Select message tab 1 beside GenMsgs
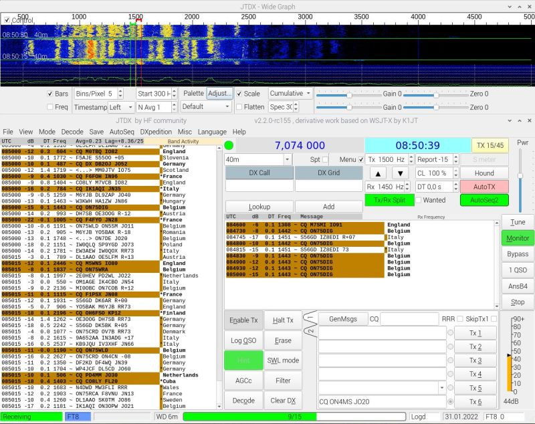535x424 pixels. (310, 318)
